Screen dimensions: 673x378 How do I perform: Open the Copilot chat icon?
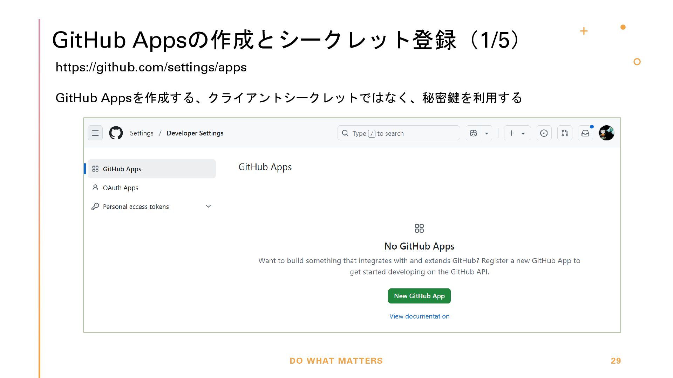click(473, 133)
